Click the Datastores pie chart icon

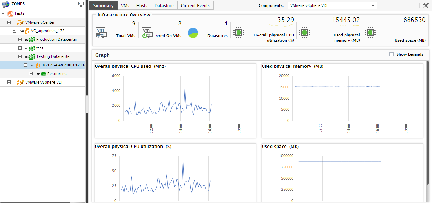[193, 33]
